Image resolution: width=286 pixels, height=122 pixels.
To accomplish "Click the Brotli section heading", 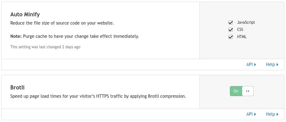I will pos(17,87).
